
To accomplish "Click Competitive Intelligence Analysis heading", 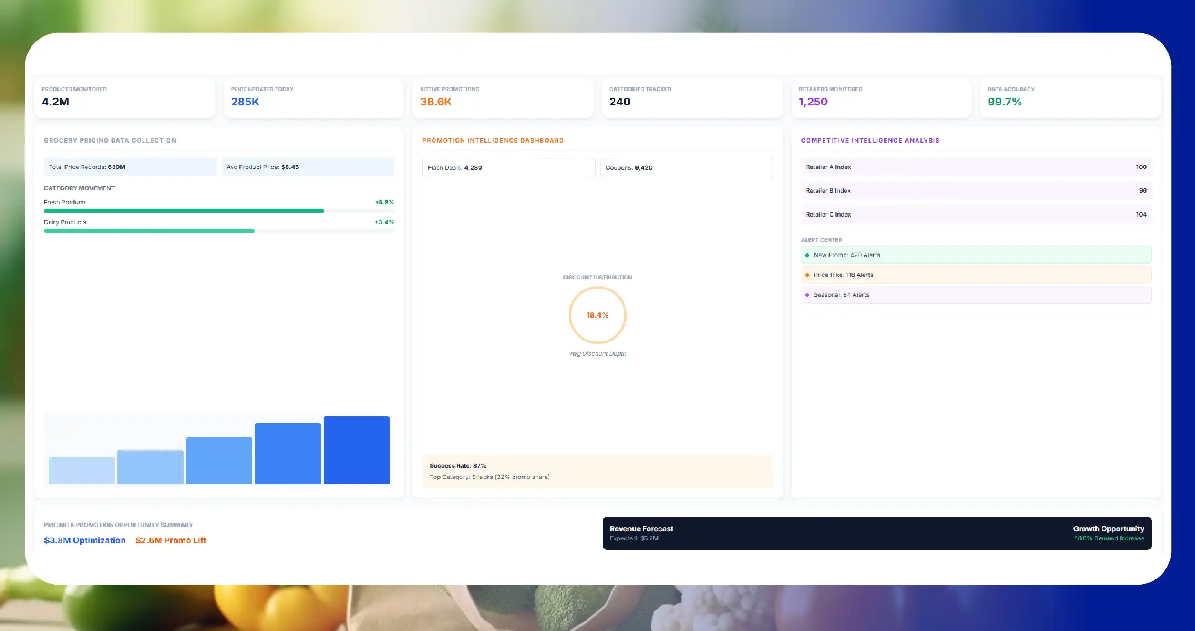I will point(870,140).
